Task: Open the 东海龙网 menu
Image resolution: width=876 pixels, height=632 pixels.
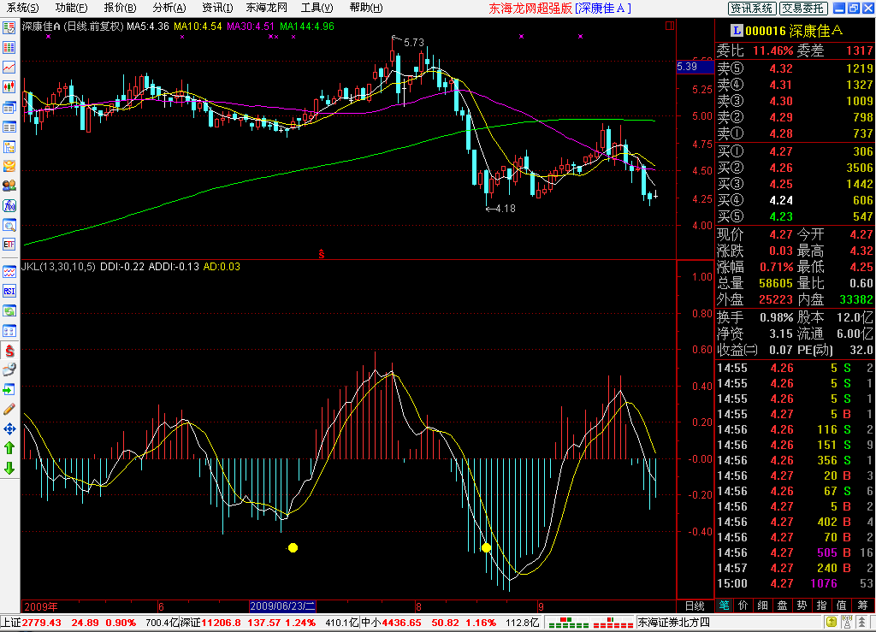Action: [267, 8]
